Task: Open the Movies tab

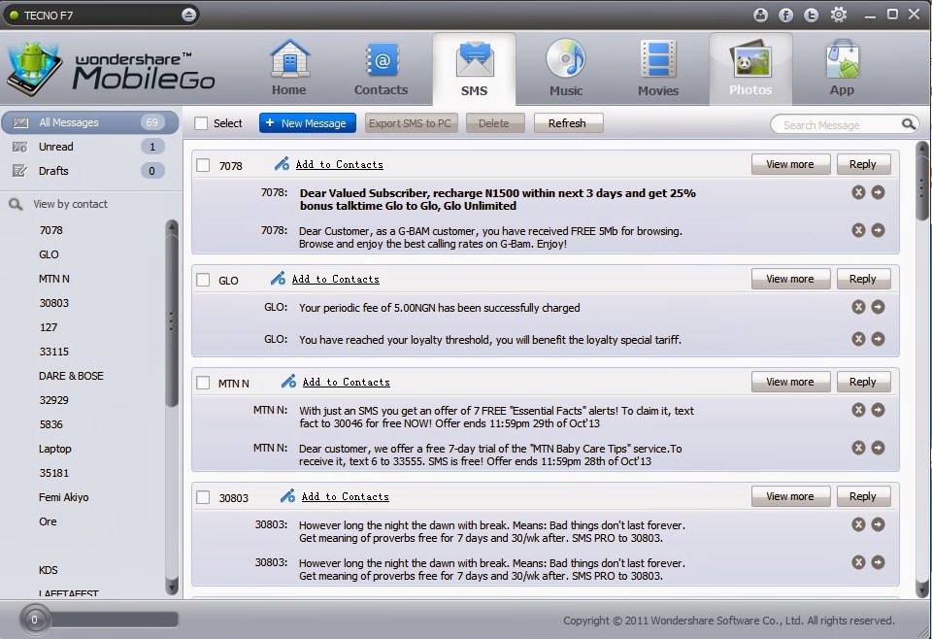Action: [658, 68]
